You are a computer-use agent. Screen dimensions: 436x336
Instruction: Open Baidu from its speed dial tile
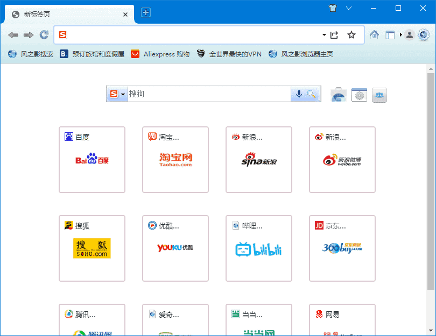(x=92, y=160)
